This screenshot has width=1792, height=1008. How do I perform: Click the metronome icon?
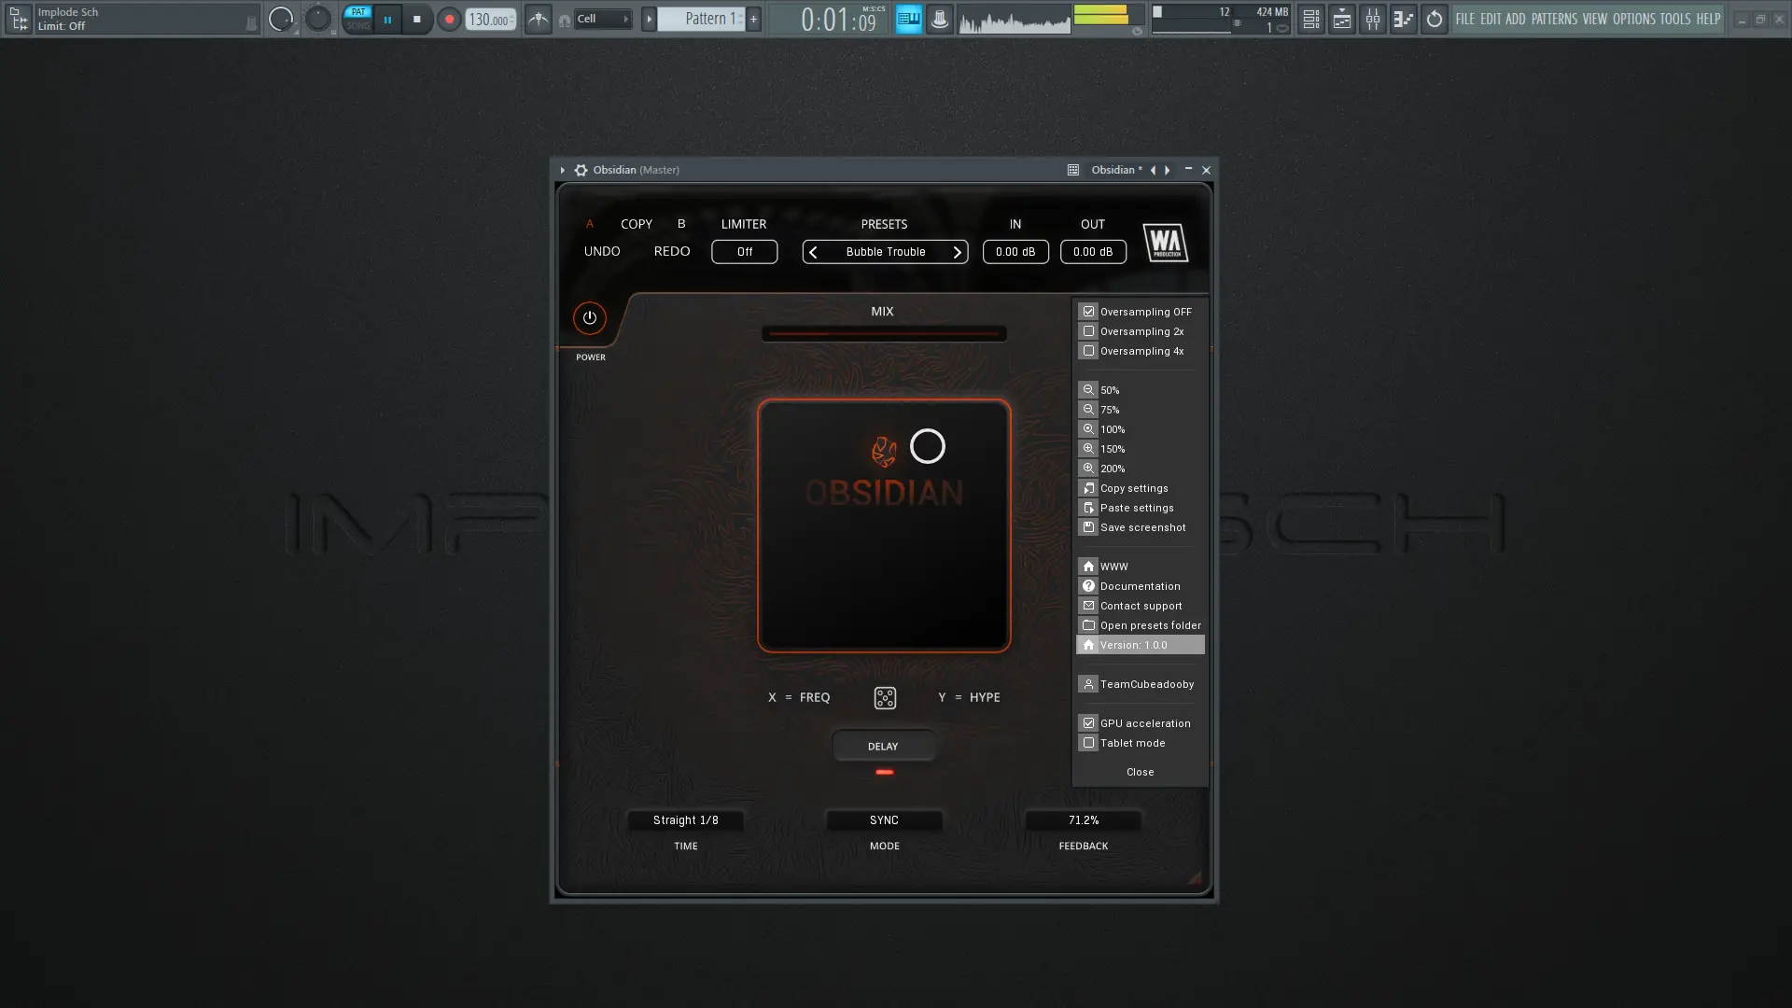click(x=539, y=19)
